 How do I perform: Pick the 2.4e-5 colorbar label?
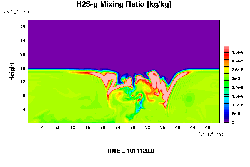point(237,87)
